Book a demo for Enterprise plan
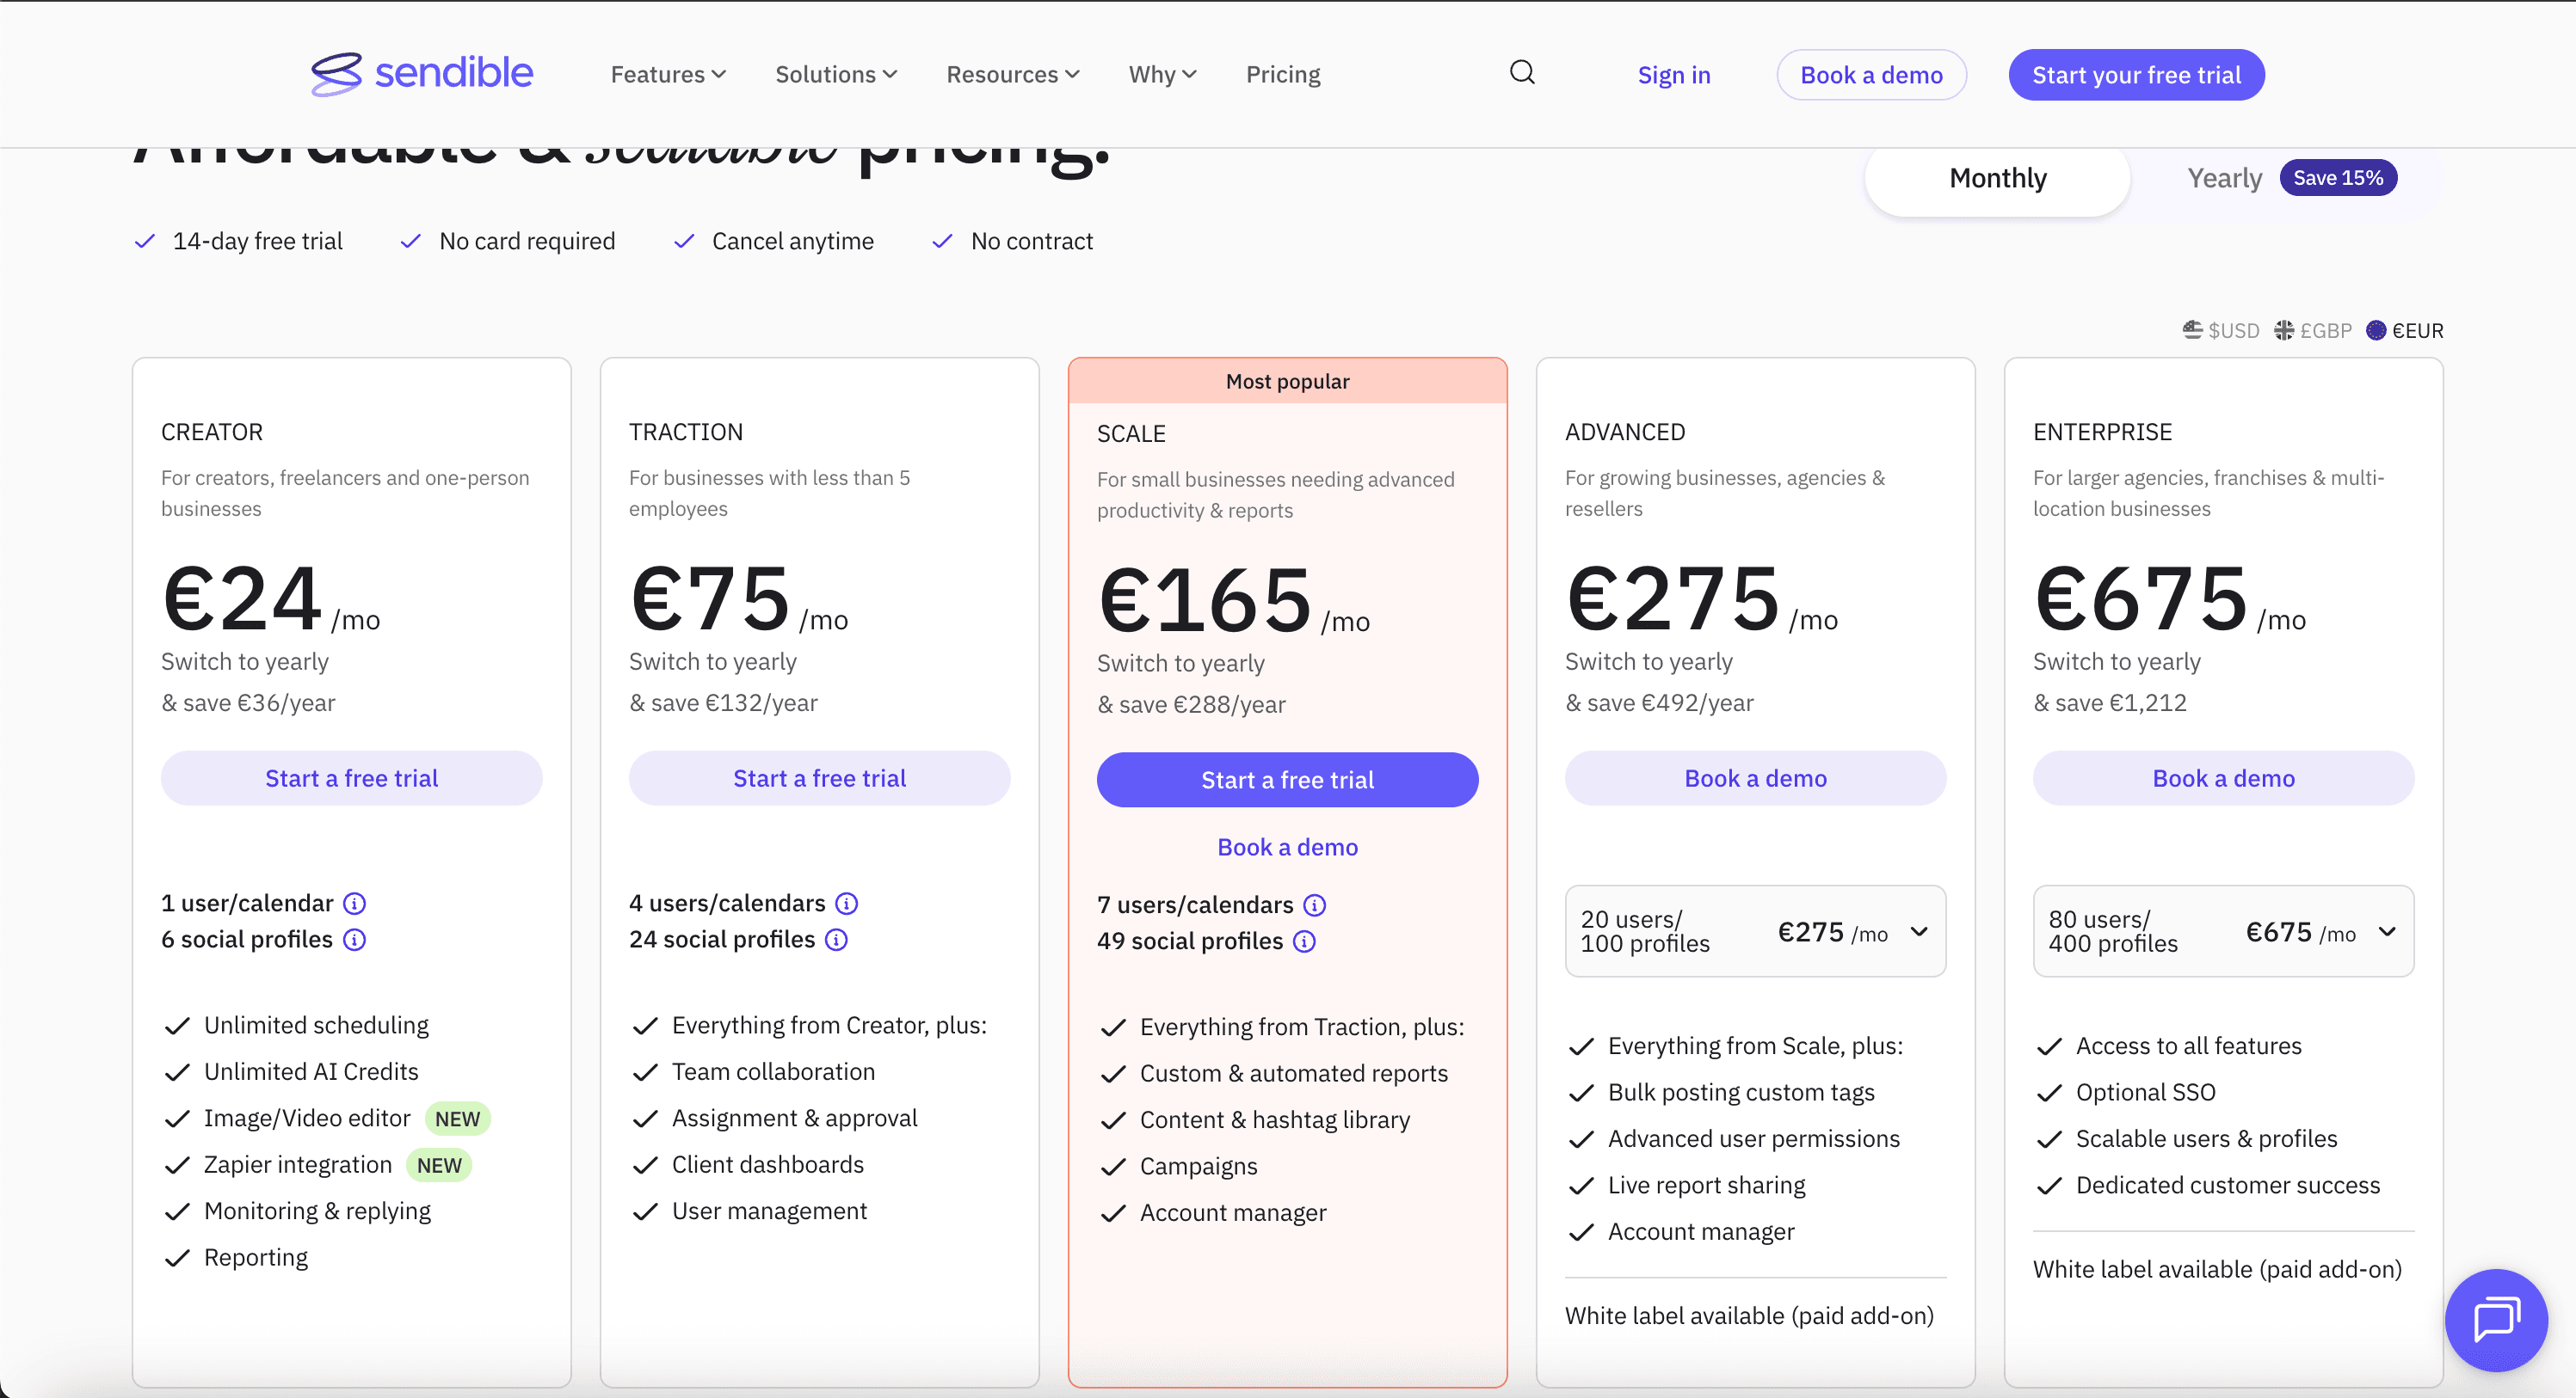Viewport: 2576px width, 1398px height. pyautogui.click(x=2223, y=777)
